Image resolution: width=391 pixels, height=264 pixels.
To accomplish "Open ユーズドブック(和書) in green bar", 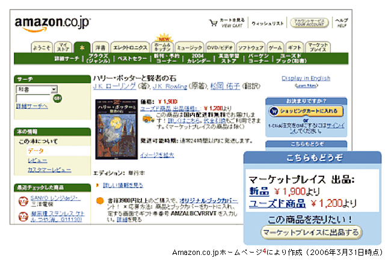I will pyautogui.click(x=291, y=58).
